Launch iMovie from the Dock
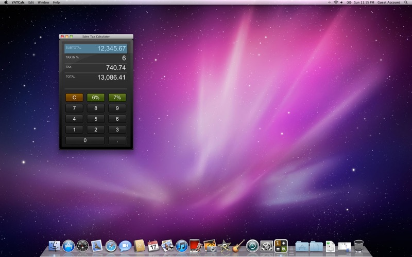Image resolution: width=412 pixels, height=257 pixels. 224,246
